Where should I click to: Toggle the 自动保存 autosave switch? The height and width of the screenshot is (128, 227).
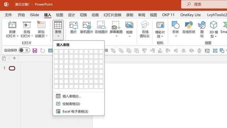(x=24, y=50)
